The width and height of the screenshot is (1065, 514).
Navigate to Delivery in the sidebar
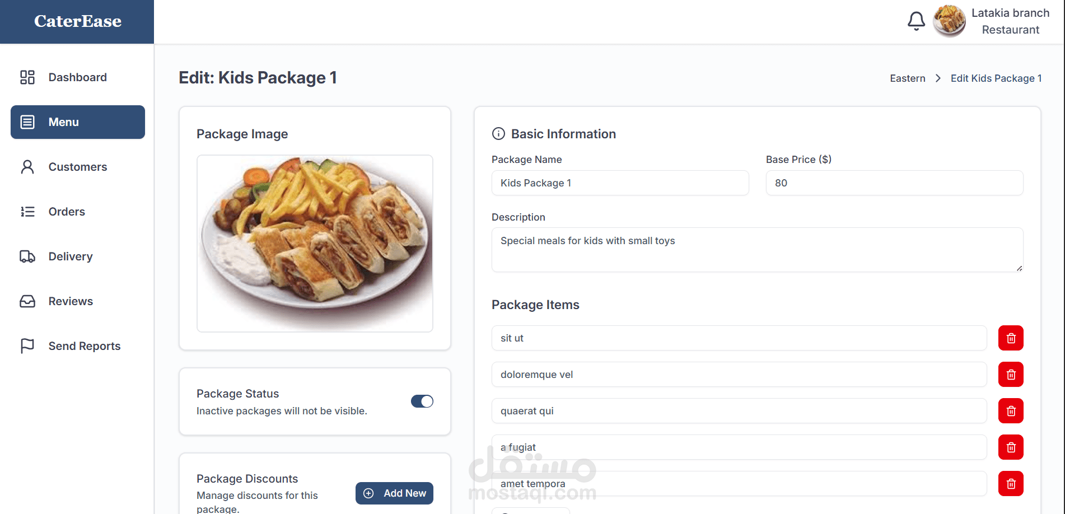click(71, 256)
